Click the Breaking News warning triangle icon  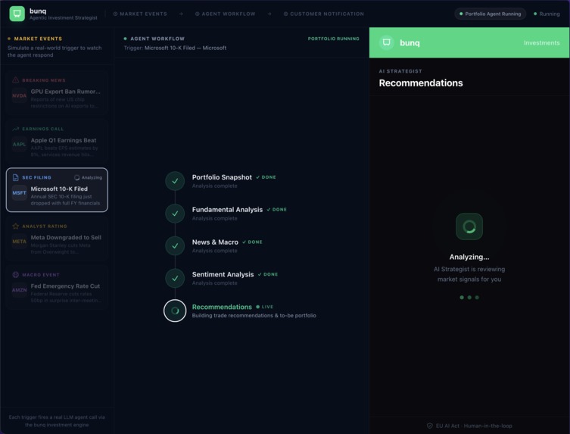[16, 80]
